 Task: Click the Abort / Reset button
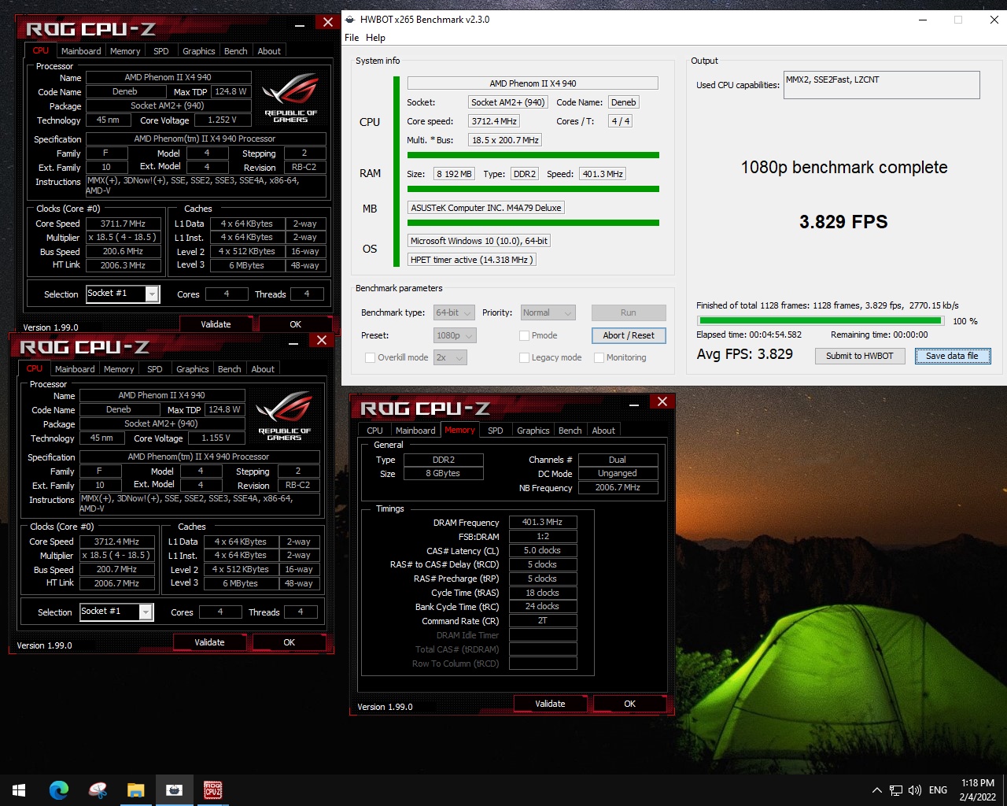pyautogui.click(x=629, y=335)
